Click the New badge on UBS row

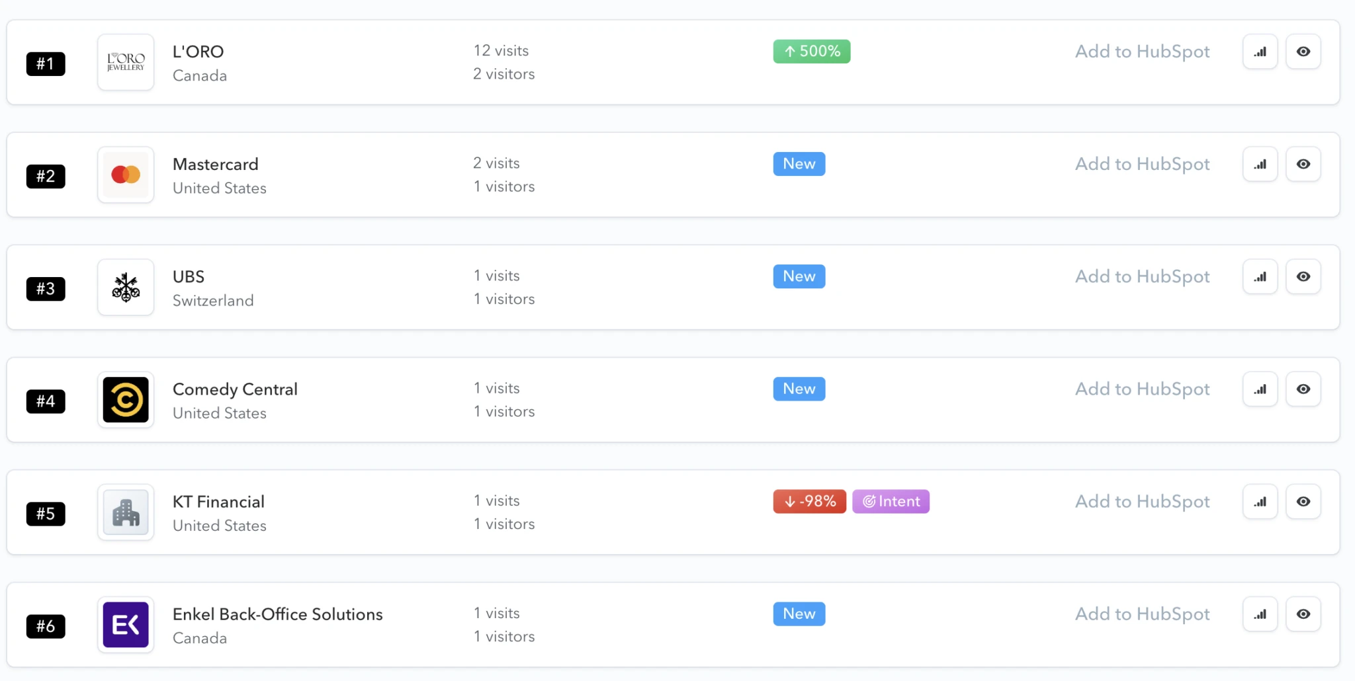tap(799, 276)
